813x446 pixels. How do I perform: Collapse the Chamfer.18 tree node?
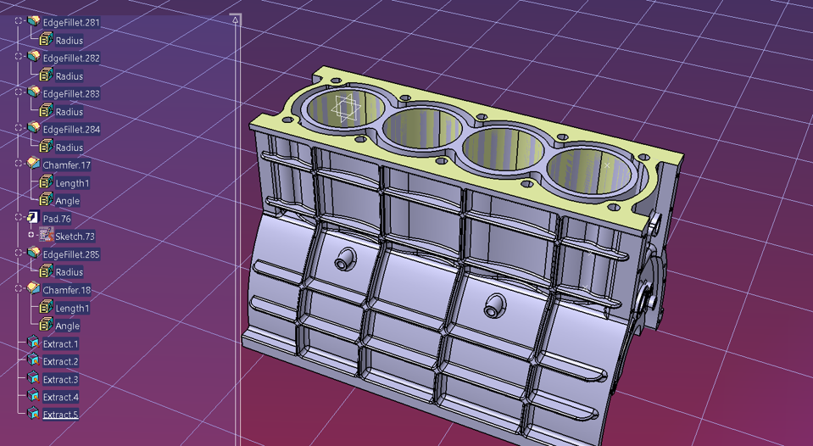pyautogui.click(x=19, y=290)
